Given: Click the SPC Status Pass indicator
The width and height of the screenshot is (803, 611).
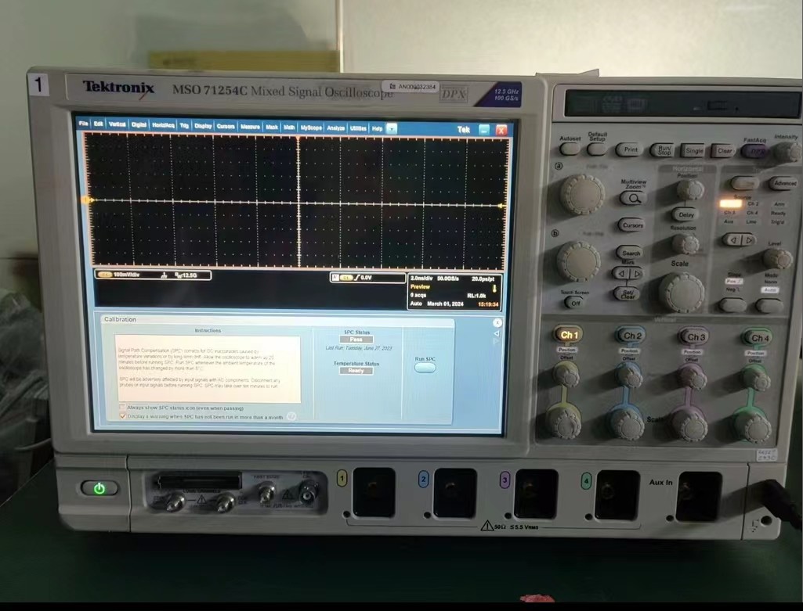Looking at the screenshot, I should point(356,340).
